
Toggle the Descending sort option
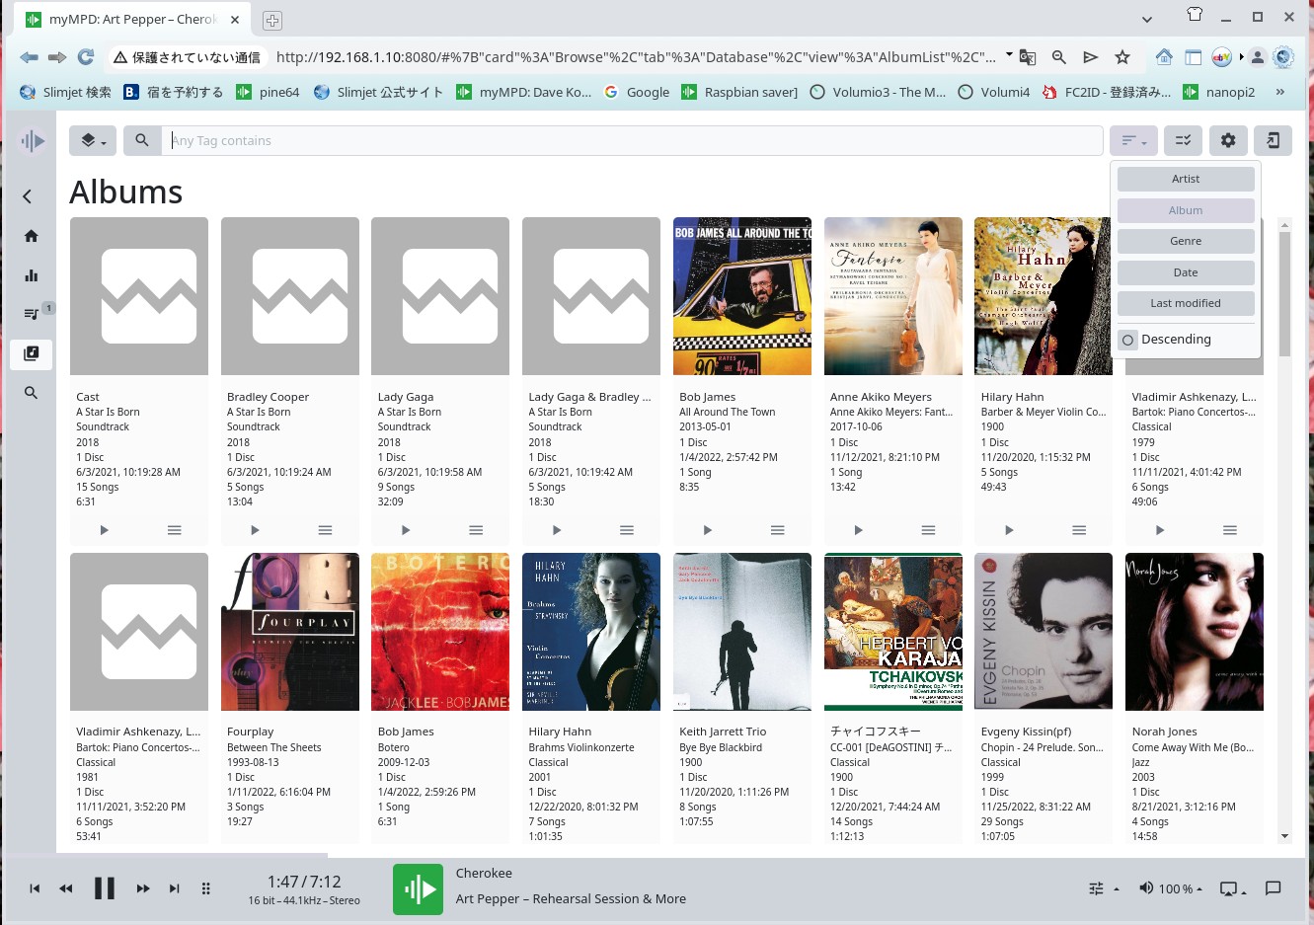pos(1128,340)
